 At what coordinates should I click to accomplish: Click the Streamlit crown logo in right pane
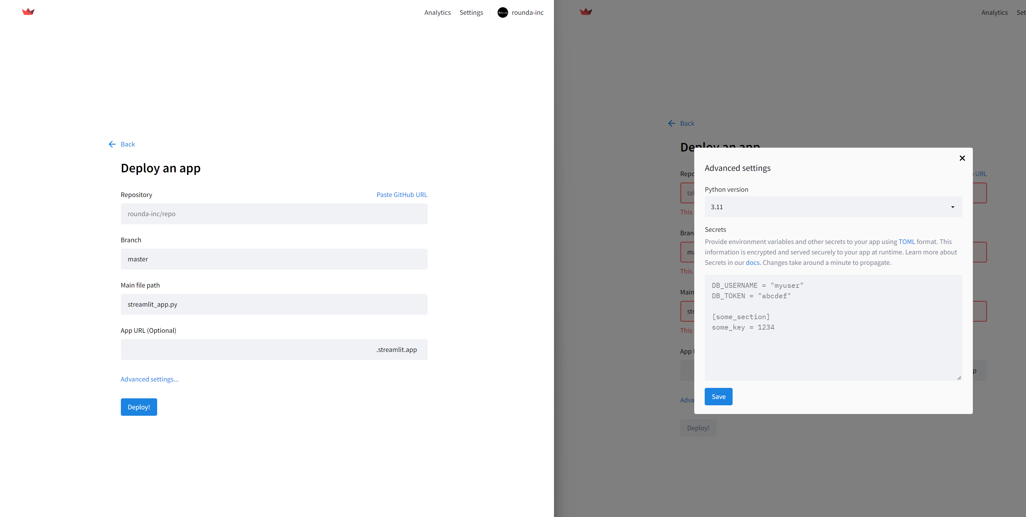(586, 12)
